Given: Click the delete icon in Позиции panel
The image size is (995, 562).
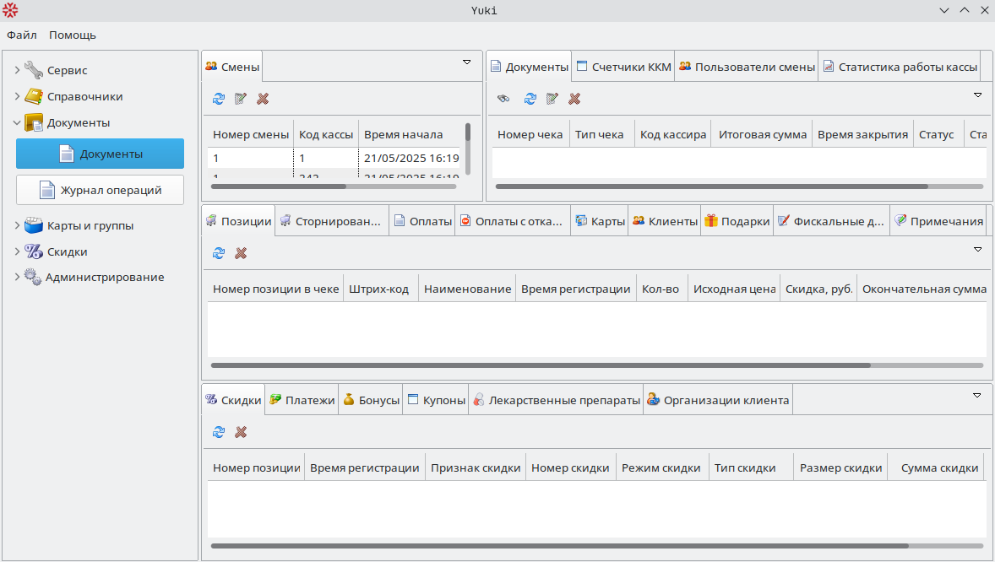Looking at the screenshot, I should point(241,253).
